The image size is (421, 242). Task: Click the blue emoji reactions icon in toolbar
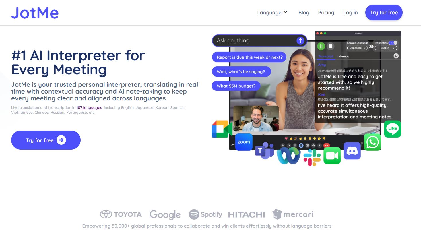[301, 146]
